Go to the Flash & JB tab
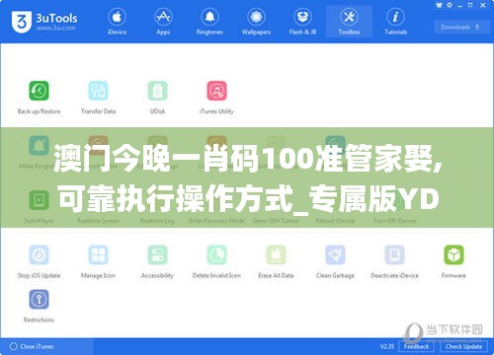This screenshot has width=494, height=355. pos(302,22)
